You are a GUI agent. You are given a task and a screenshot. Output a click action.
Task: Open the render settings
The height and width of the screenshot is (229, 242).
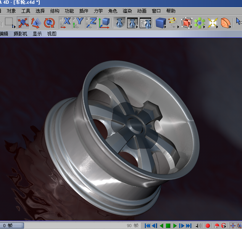pos(145,23)
